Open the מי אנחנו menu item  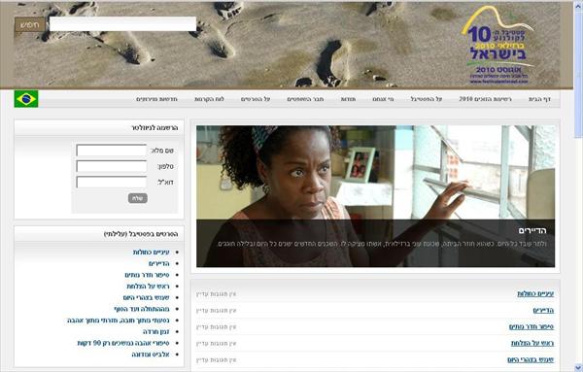tap(383, 99)
